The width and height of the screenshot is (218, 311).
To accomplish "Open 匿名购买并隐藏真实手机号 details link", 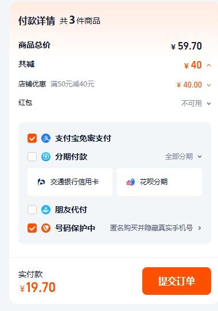I will click(x=151, y=228).
